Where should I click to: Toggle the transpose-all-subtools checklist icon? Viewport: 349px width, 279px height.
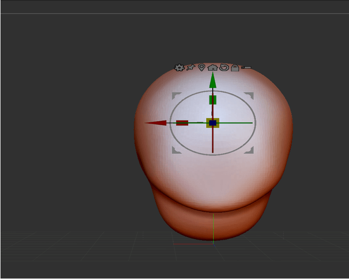pos(246,67)
